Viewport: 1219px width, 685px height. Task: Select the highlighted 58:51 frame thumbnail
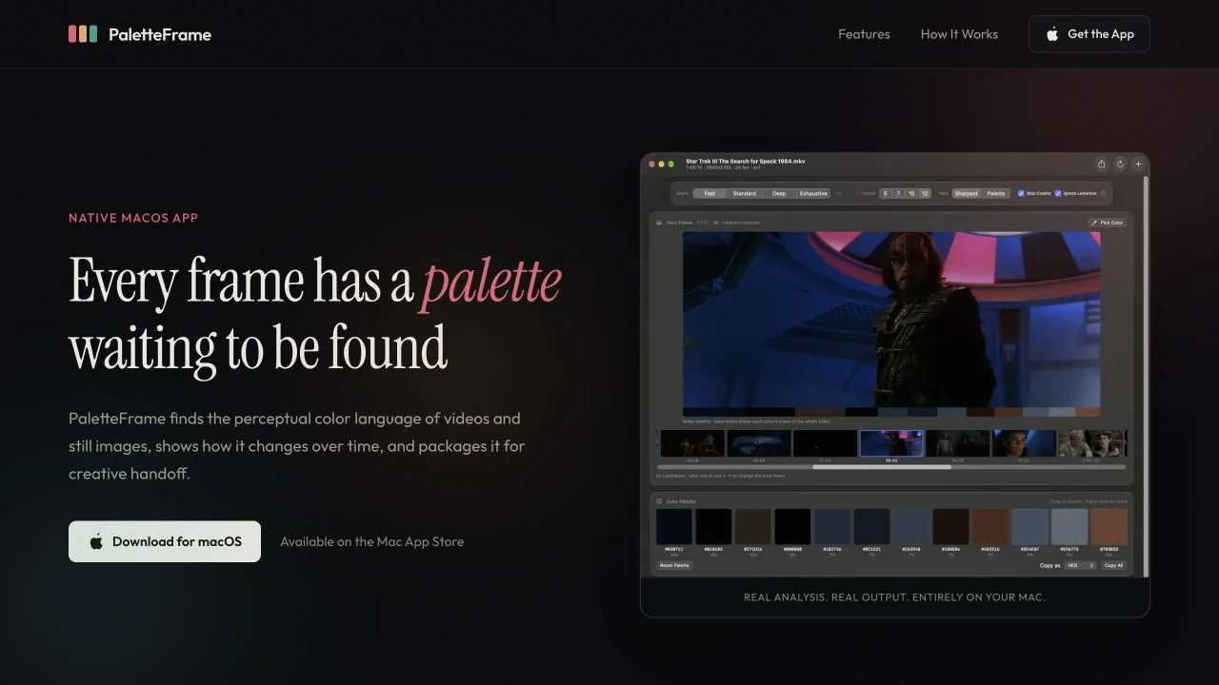tap(891, 443)
